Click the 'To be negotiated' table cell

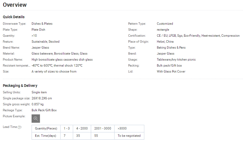coord(129,136)
